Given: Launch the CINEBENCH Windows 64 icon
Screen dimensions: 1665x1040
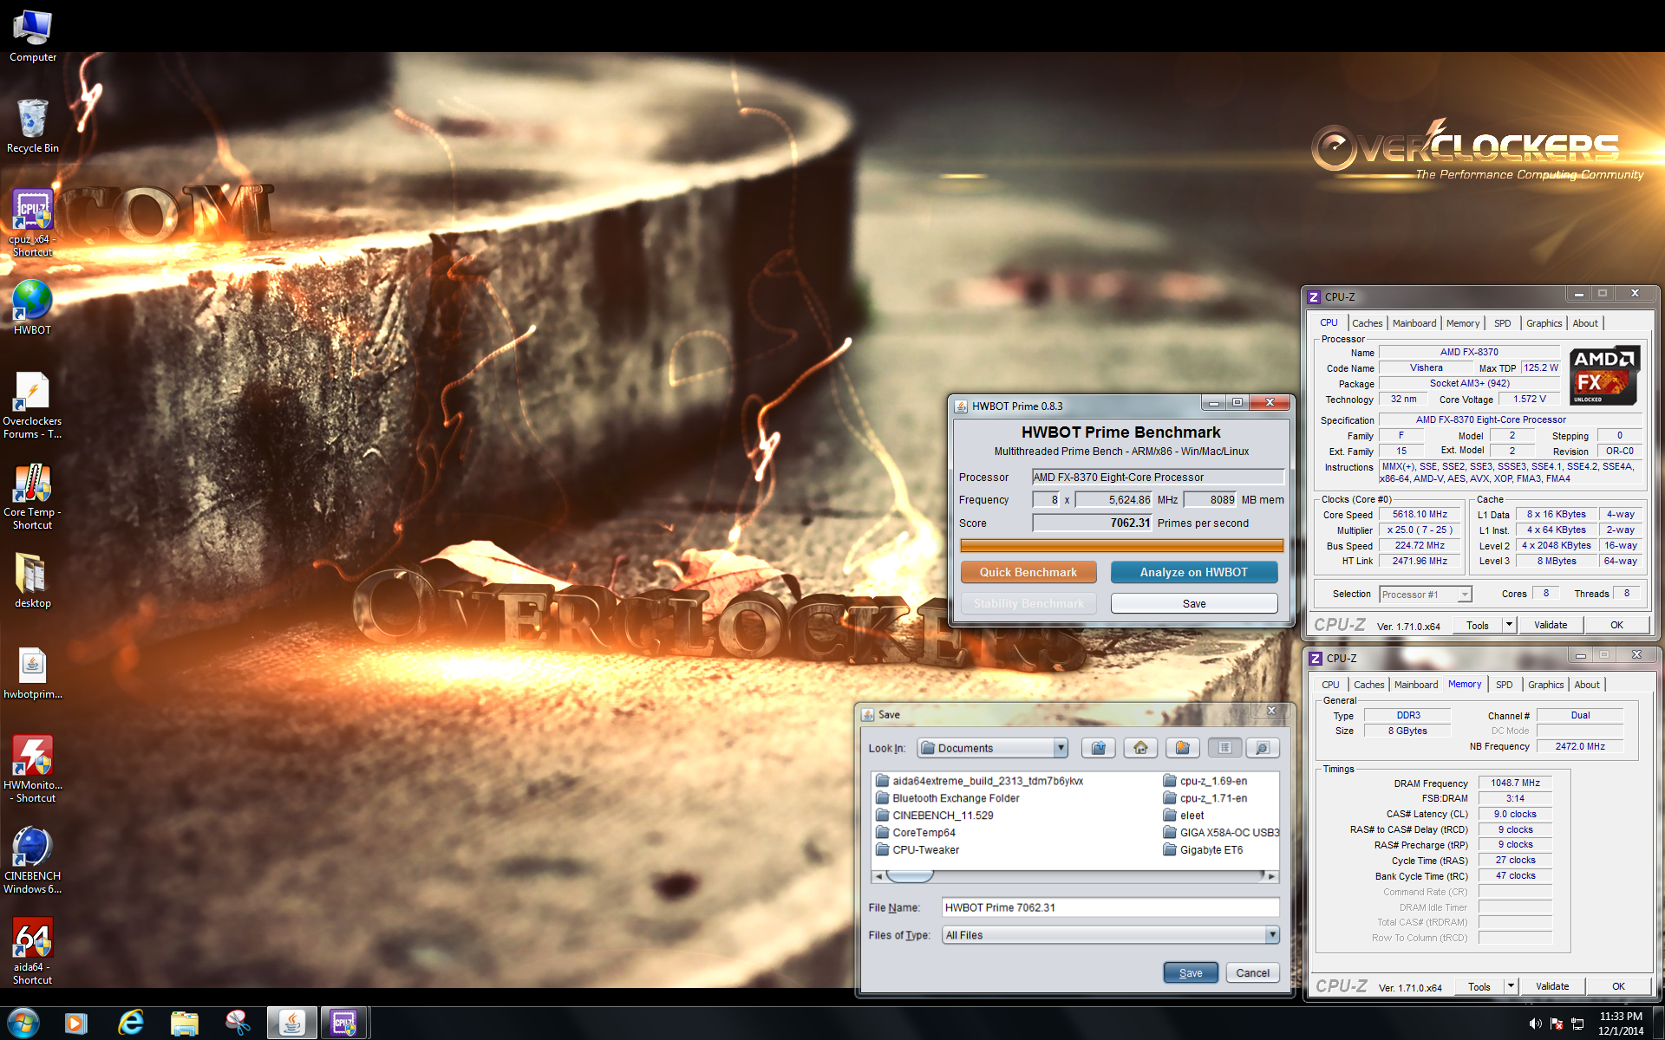Looking at the screenshot, I should point(33,860).
